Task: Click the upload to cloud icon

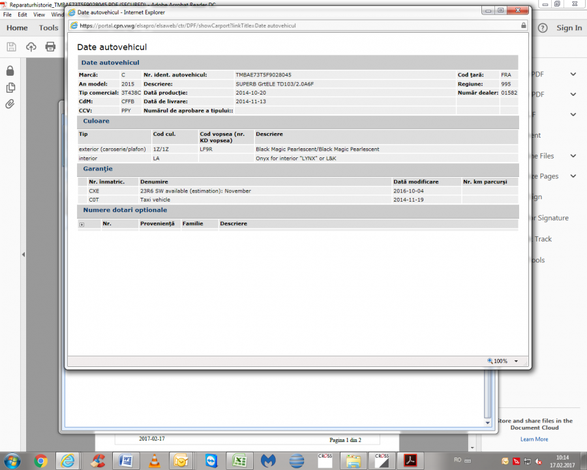Action: tap(31, 47)
